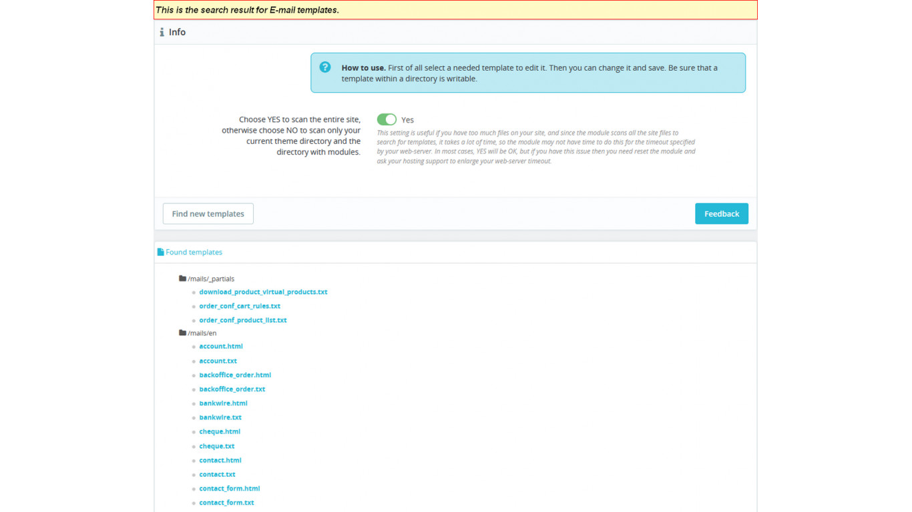Click the /mails/en folder icon
This screenshot has width=912, height=512.
click(x=182, y=333)
